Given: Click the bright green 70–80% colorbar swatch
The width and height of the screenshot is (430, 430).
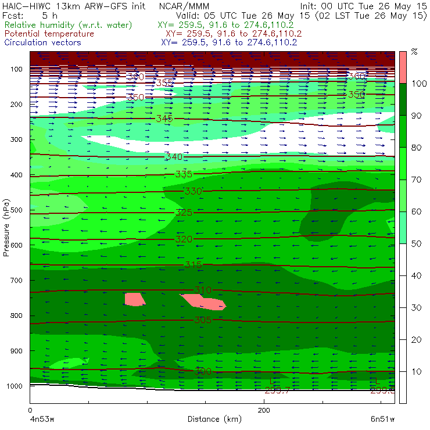Looking at the screenshot, I should pos(403,163).
